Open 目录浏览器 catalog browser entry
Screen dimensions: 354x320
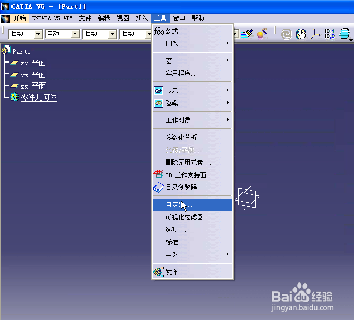192,188
